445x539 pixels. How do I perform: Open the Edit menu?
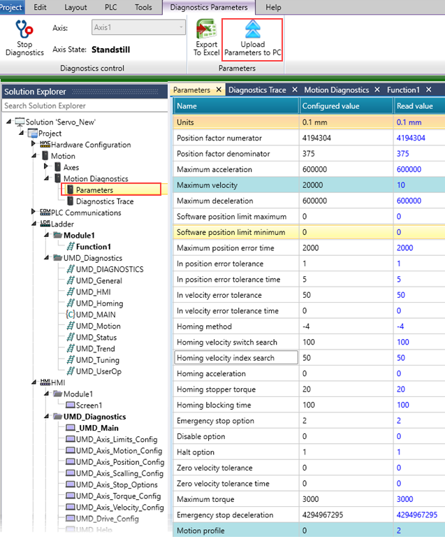point(40,7)
